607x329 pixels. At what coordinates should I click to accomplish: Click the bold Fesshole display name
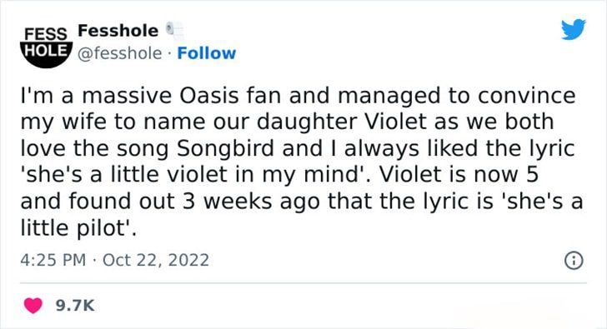(118, 31)
